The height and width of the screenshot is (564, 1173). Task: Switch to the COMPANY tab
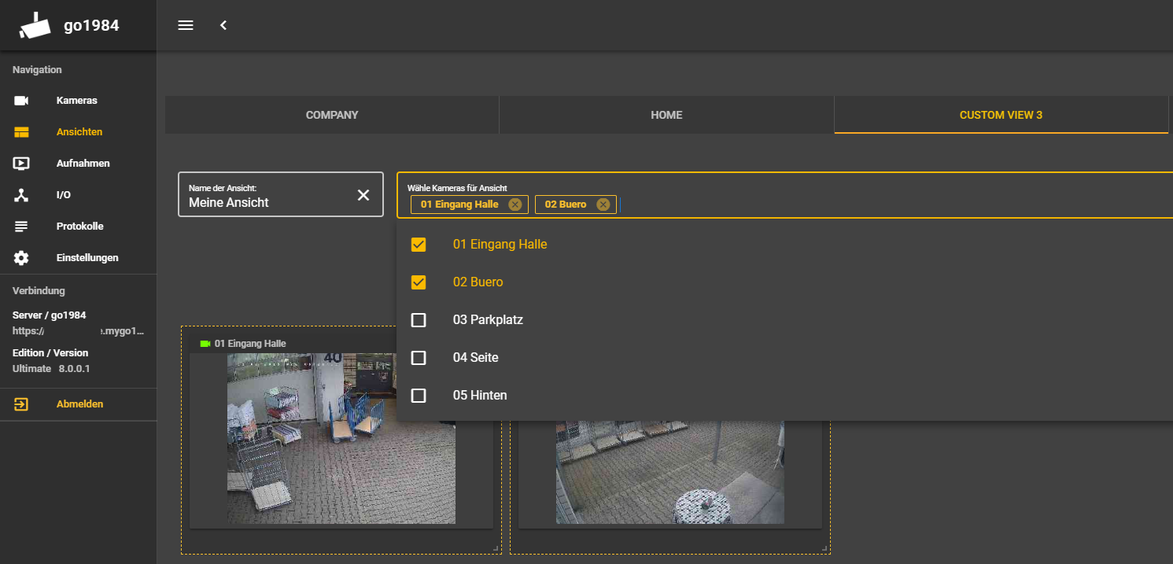point(332,115)
